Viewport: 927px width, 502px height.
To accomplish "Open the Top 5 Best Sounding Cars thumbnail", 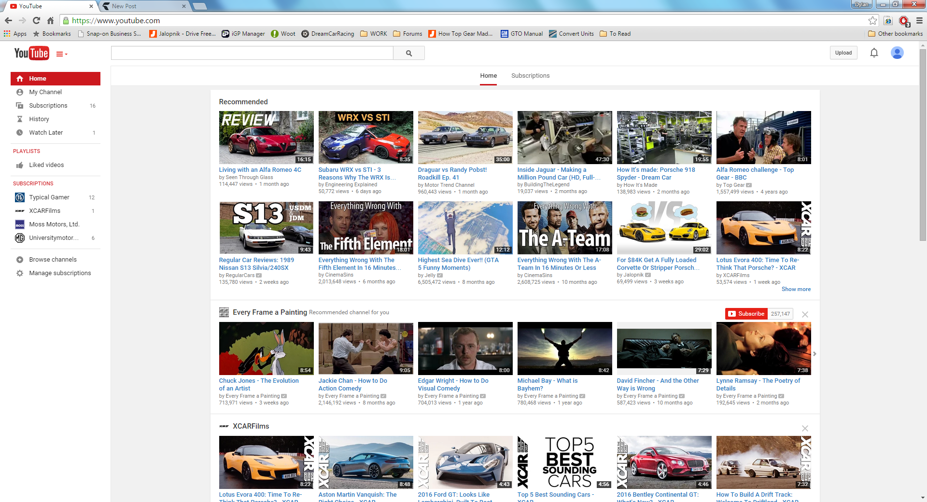I will pyautogui.click(x=564, y=462).
